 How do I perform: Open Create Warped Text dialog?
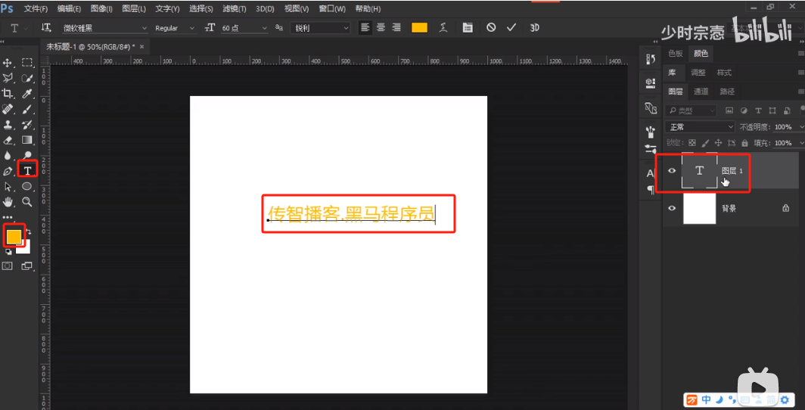click(x=443, y=28)
